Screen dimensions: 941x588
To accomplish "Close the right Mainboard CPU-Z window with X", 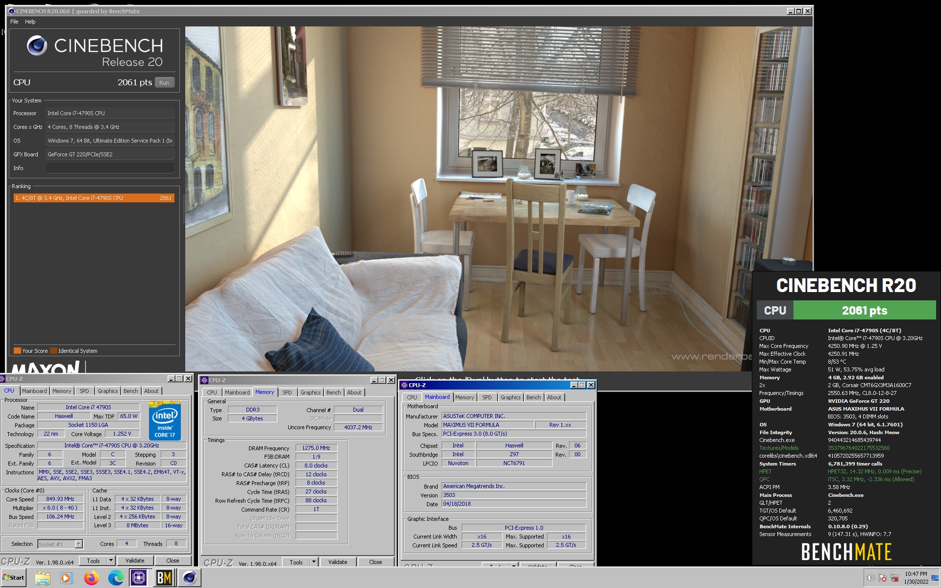I will [x=591, y=385].
